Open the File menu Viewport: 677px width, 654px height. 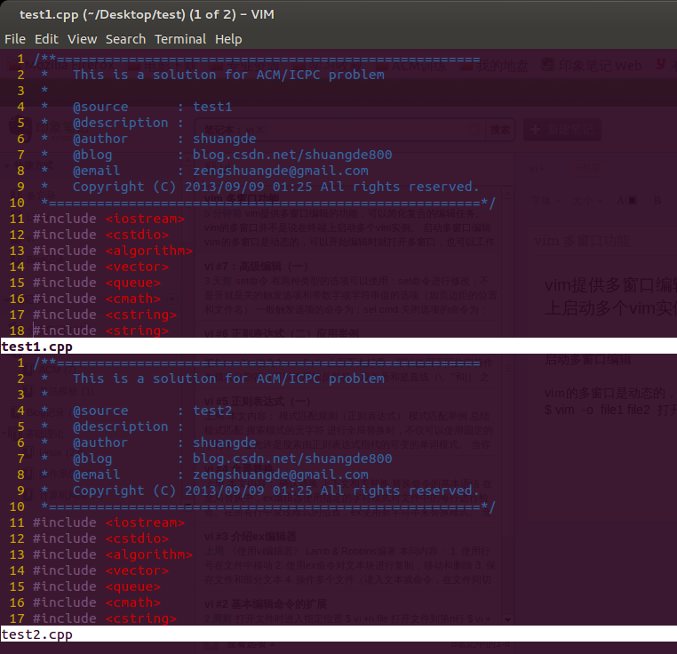click(x=15, y=39)
